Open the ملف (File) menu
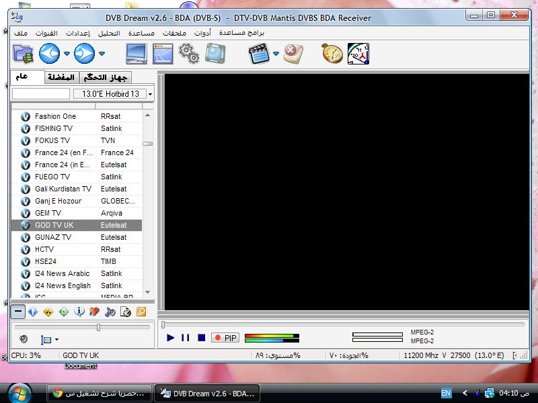Image resolution: width=538 pixels, height=403 pixels. click(21, 33)
